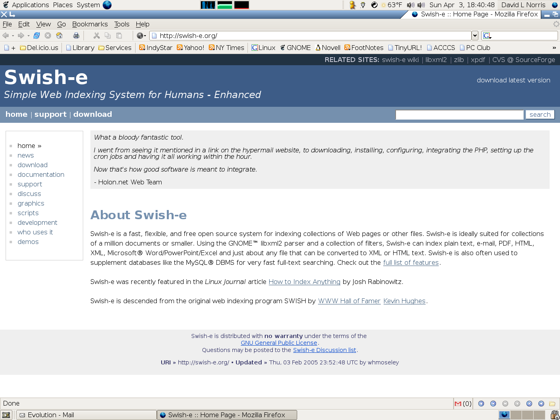Click the padlock keyring icon in panel

click(555, 415)
